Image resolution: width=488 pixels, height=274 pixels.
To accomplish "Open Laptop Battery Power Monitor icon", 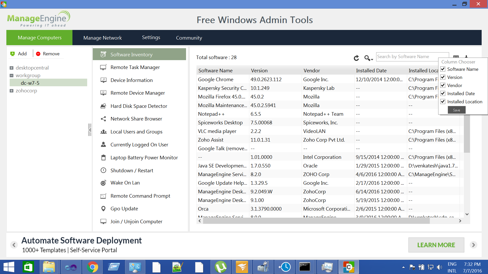I will tap(103, 158).
